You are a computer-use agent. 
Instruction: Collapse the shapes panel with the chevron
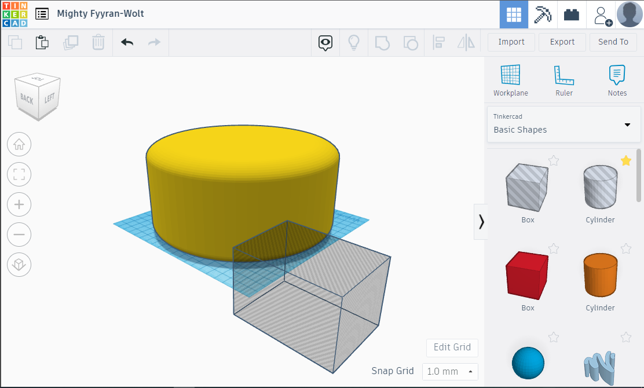click(x=481, y=222)
